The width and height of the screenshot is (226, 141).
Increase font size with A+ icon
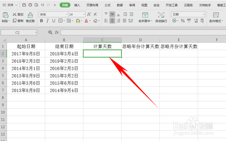(x=89, y=14)
